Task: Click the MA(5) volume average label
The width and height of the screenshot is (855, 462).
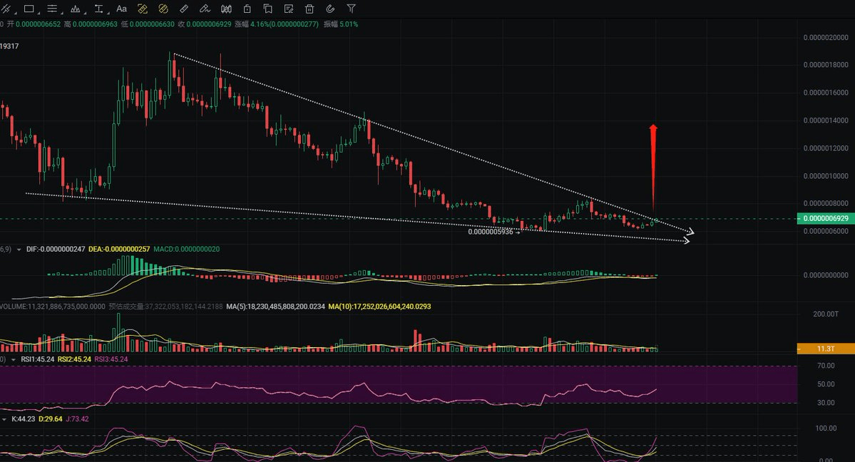Action: [x=275, y=307]
